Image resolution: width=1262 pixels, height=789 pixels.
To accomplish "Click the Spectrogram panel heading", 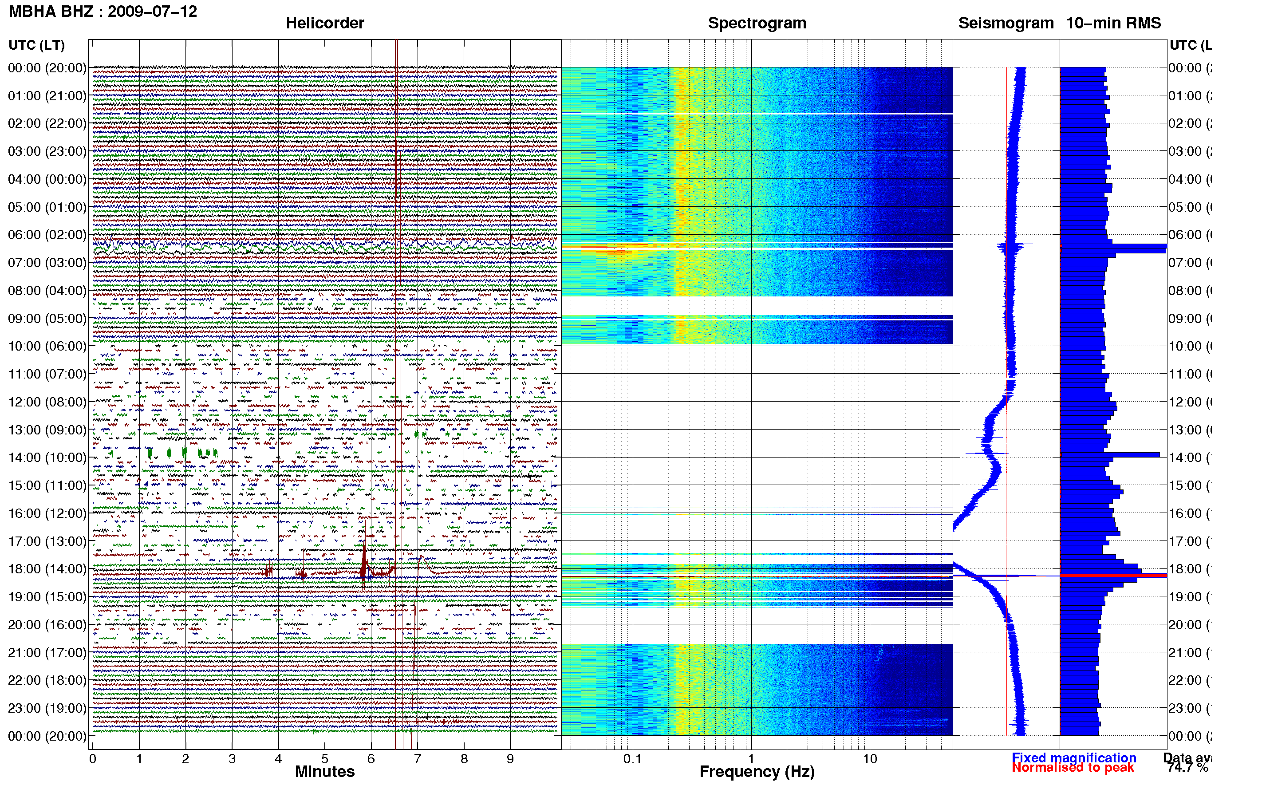I will click(x=757, y=23).
